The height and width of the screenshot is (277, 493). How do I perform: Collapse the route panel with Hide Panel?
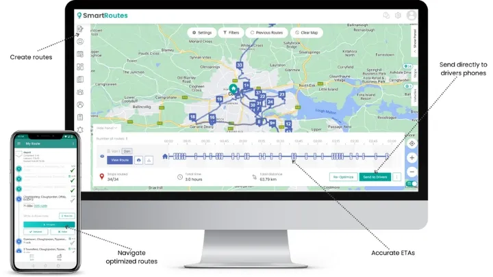tap(108, 128)
